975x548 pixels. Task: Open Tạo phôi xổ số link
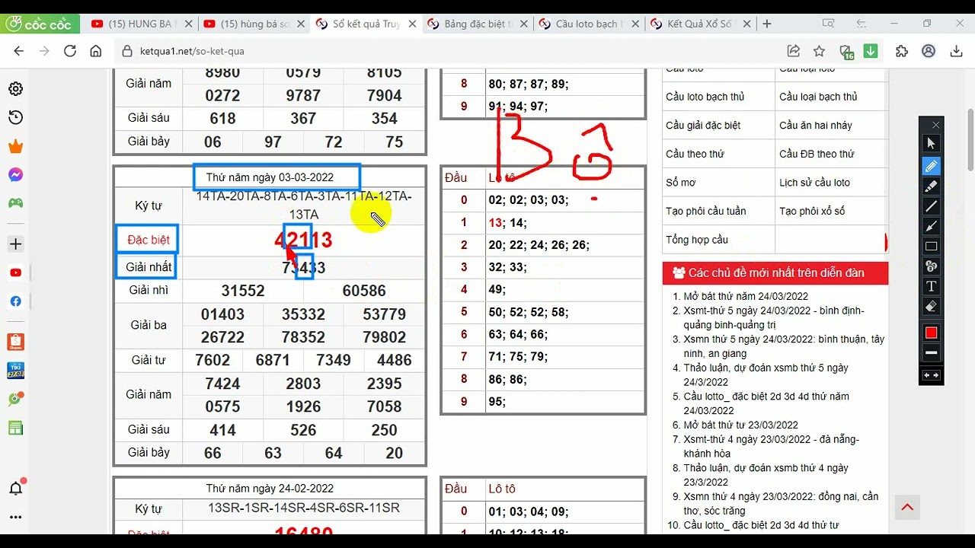(x=812, y=211)
